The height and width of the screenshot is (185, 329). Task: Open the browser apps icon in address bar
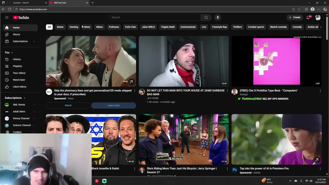click(x=293, y=9)
